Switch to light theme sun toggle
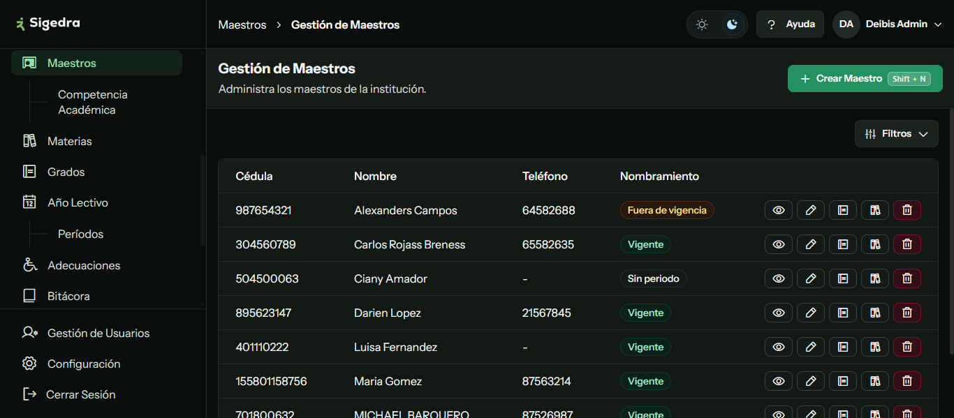Image resolution: width=954 pixels, height=418 pixels. tap(702, 24)
